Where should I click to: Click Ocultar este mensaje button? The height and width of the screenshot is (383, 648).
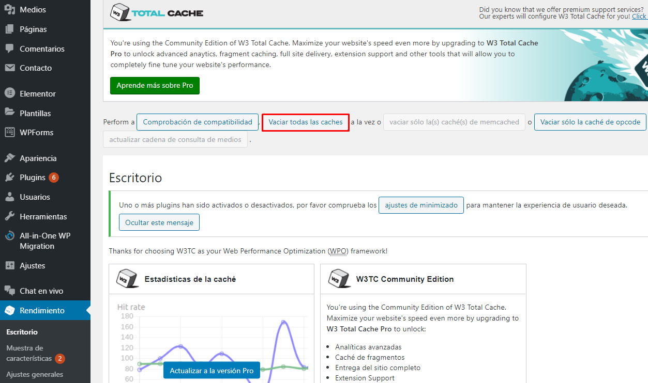click(x=159, y=222)
